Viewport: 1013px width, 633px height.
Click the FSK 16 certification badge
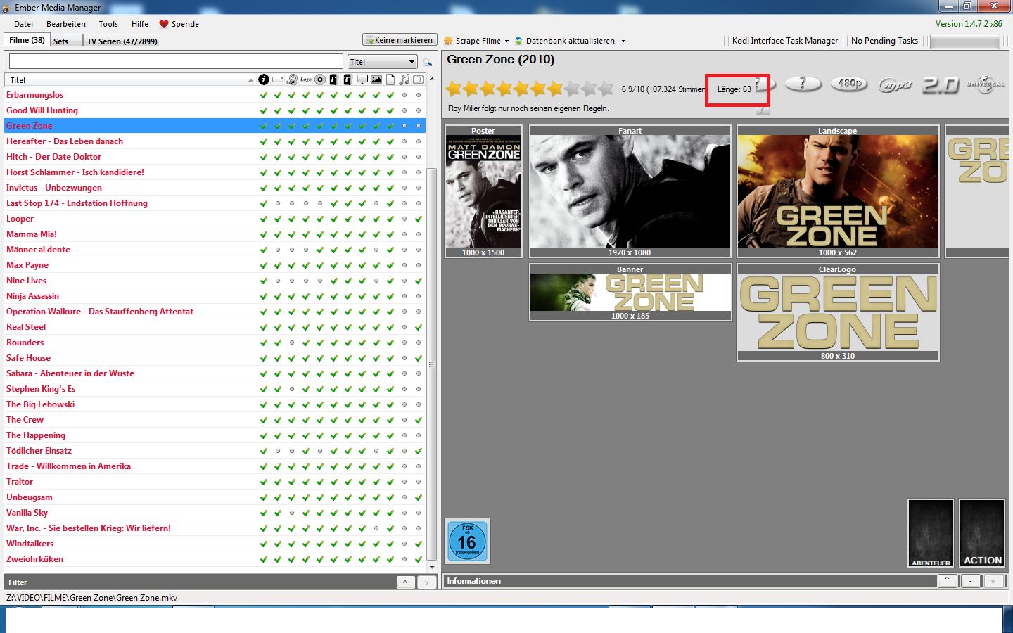click(467, 541)
